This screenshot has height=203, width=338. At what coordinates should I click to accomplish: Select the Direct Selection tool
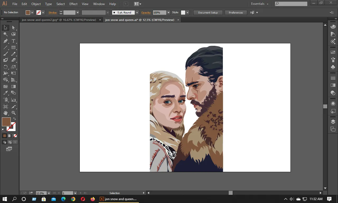(13, 28)
